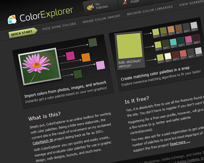This screenshot has height=163, width=204.
Task: Click the 'What is this?' heading
Action: [44, 116]
